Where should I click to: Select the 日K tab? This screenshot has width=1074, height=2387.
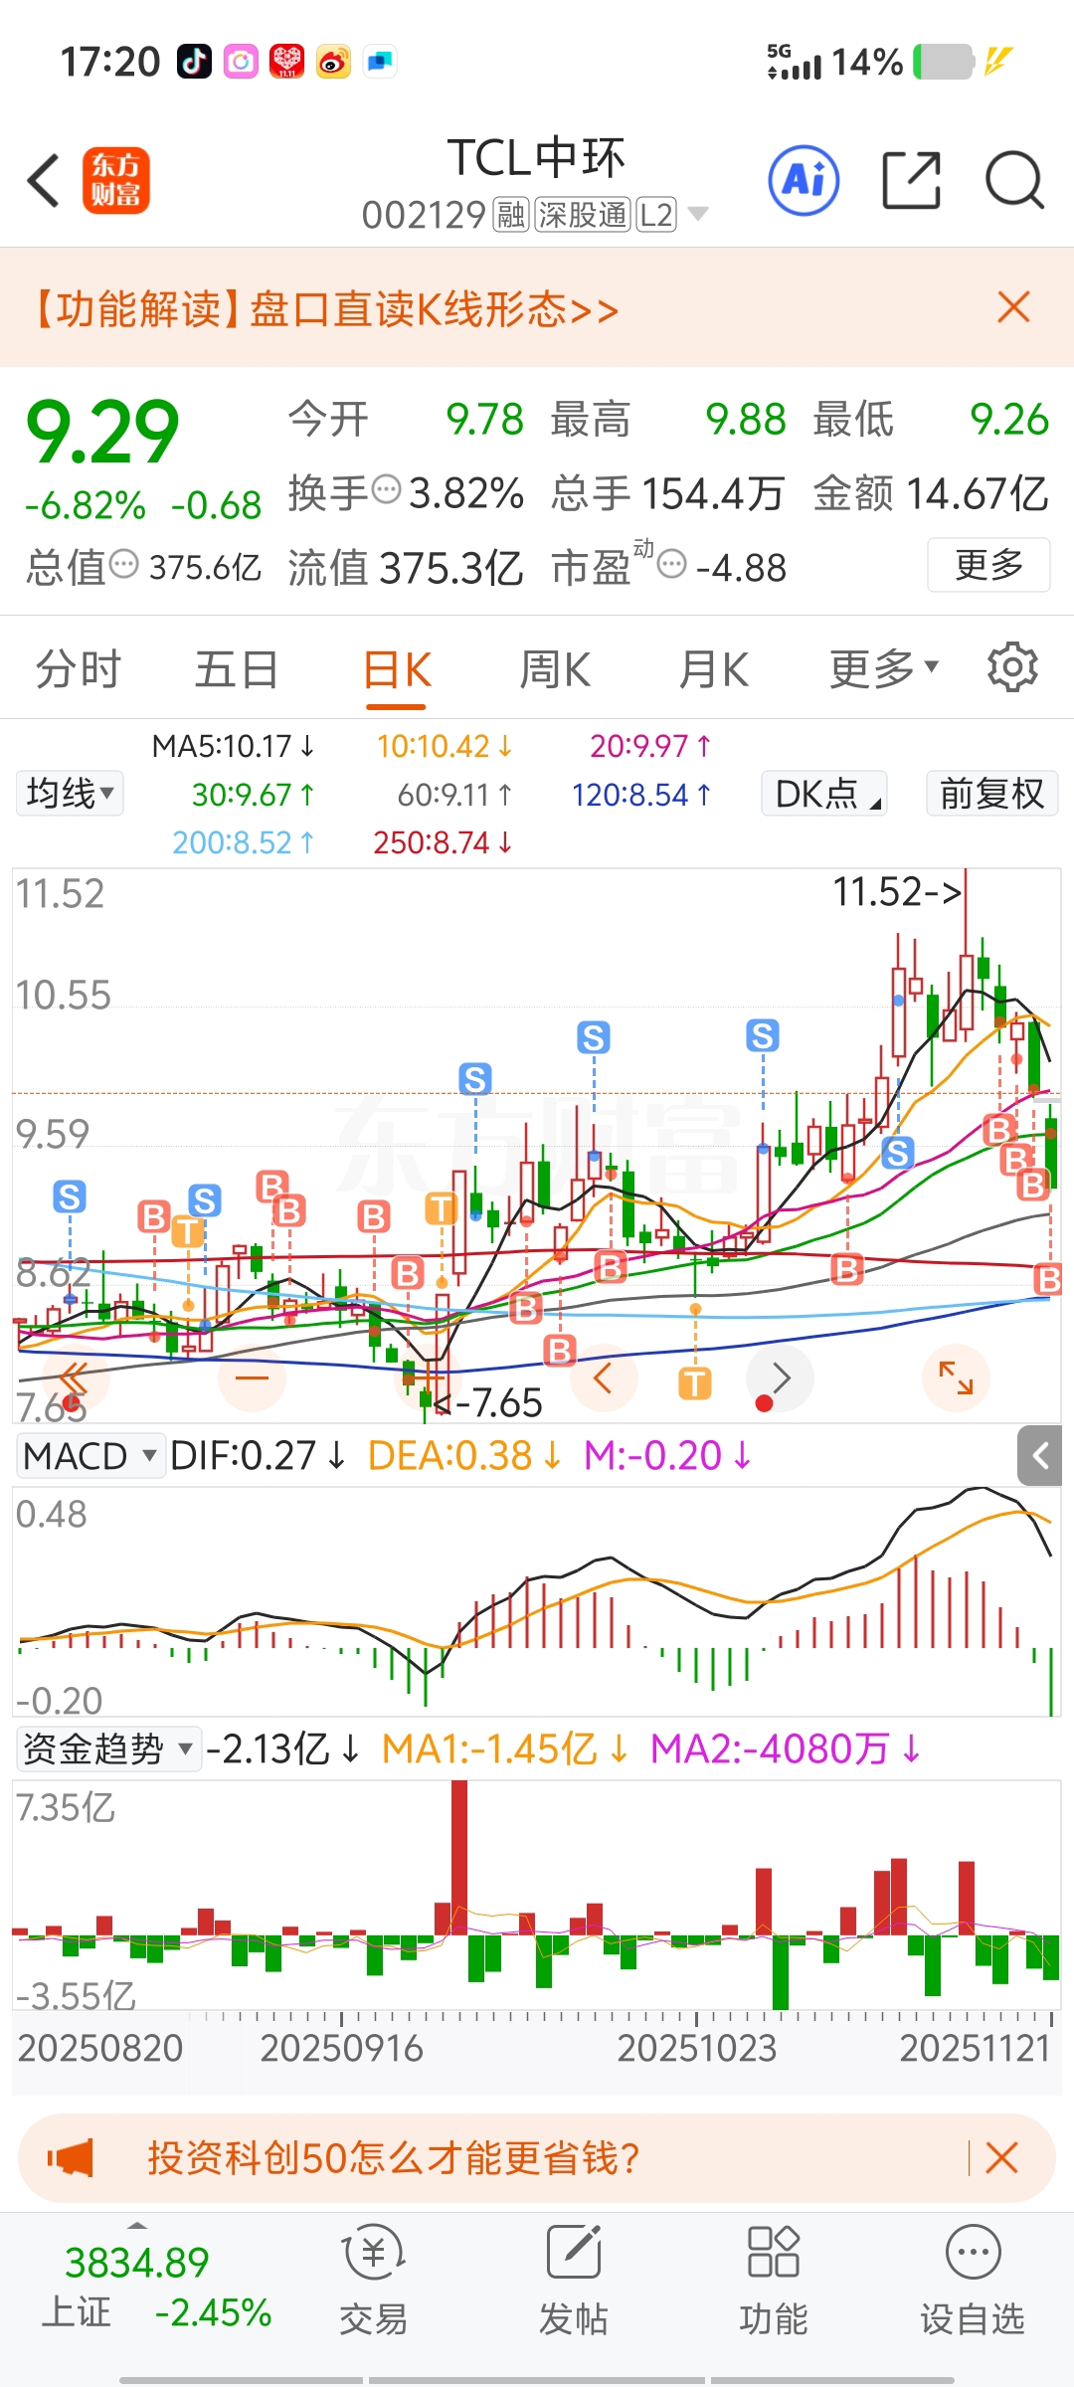[x=396, y=670]
